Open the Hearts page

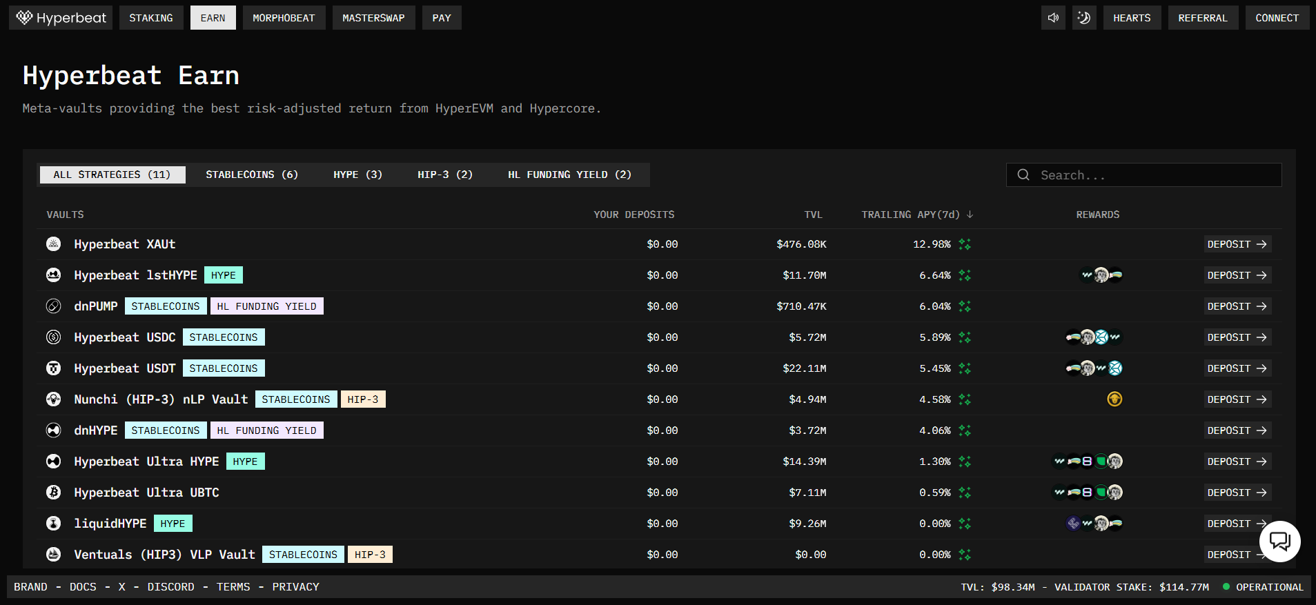[x=1132, y=18]
